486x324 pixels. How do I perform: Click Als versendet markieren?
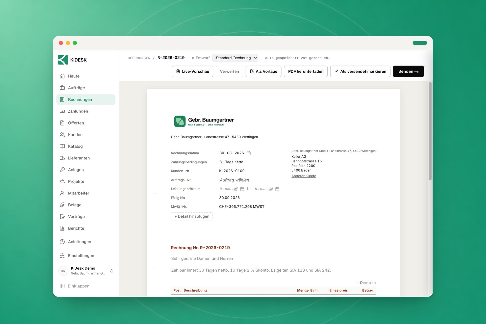tap(360, 71)
